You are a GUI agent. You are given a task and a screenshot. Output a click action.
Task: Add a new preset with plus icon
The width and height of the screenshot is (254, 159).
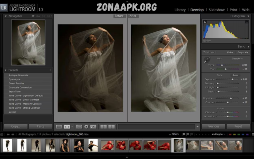51,70
